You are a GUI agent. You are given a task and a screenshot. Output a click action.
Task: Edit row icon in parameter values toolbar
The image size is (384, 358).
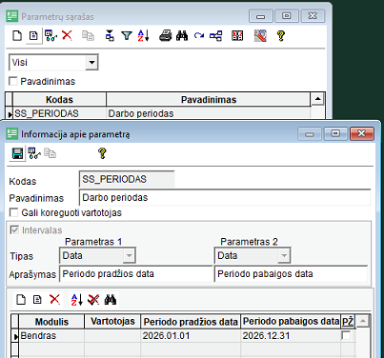[x=37, y=299]
